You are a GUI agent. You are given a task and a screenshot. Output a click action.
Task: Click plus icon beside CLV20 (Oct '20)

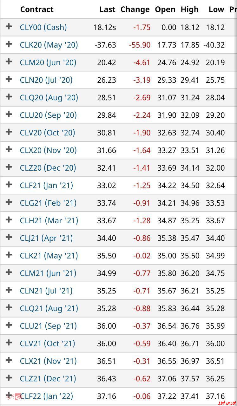(x=9, y=132)
